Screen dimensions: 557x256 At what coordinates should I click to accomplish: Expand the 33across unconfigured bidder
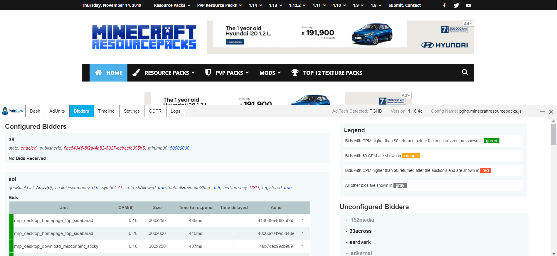click(359, 231)
